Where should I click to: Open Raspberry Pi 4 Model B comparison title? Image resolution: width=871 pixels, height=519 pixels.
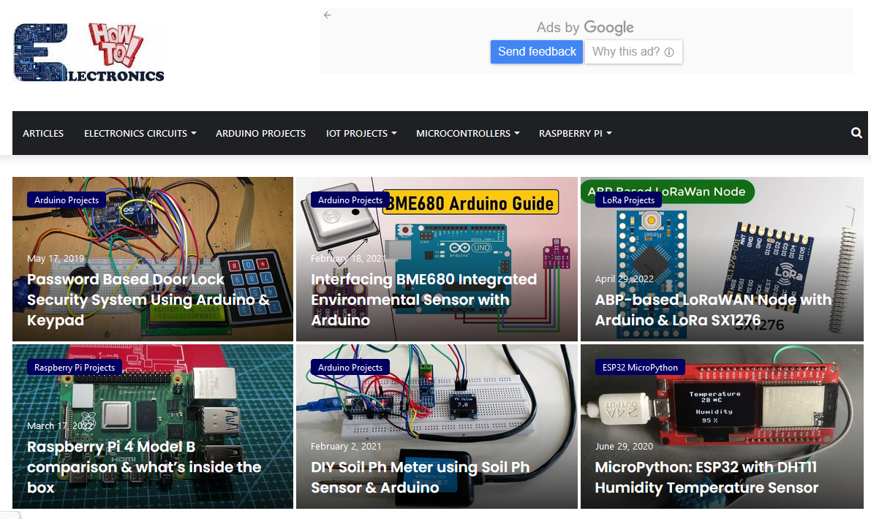pos(144,467)
